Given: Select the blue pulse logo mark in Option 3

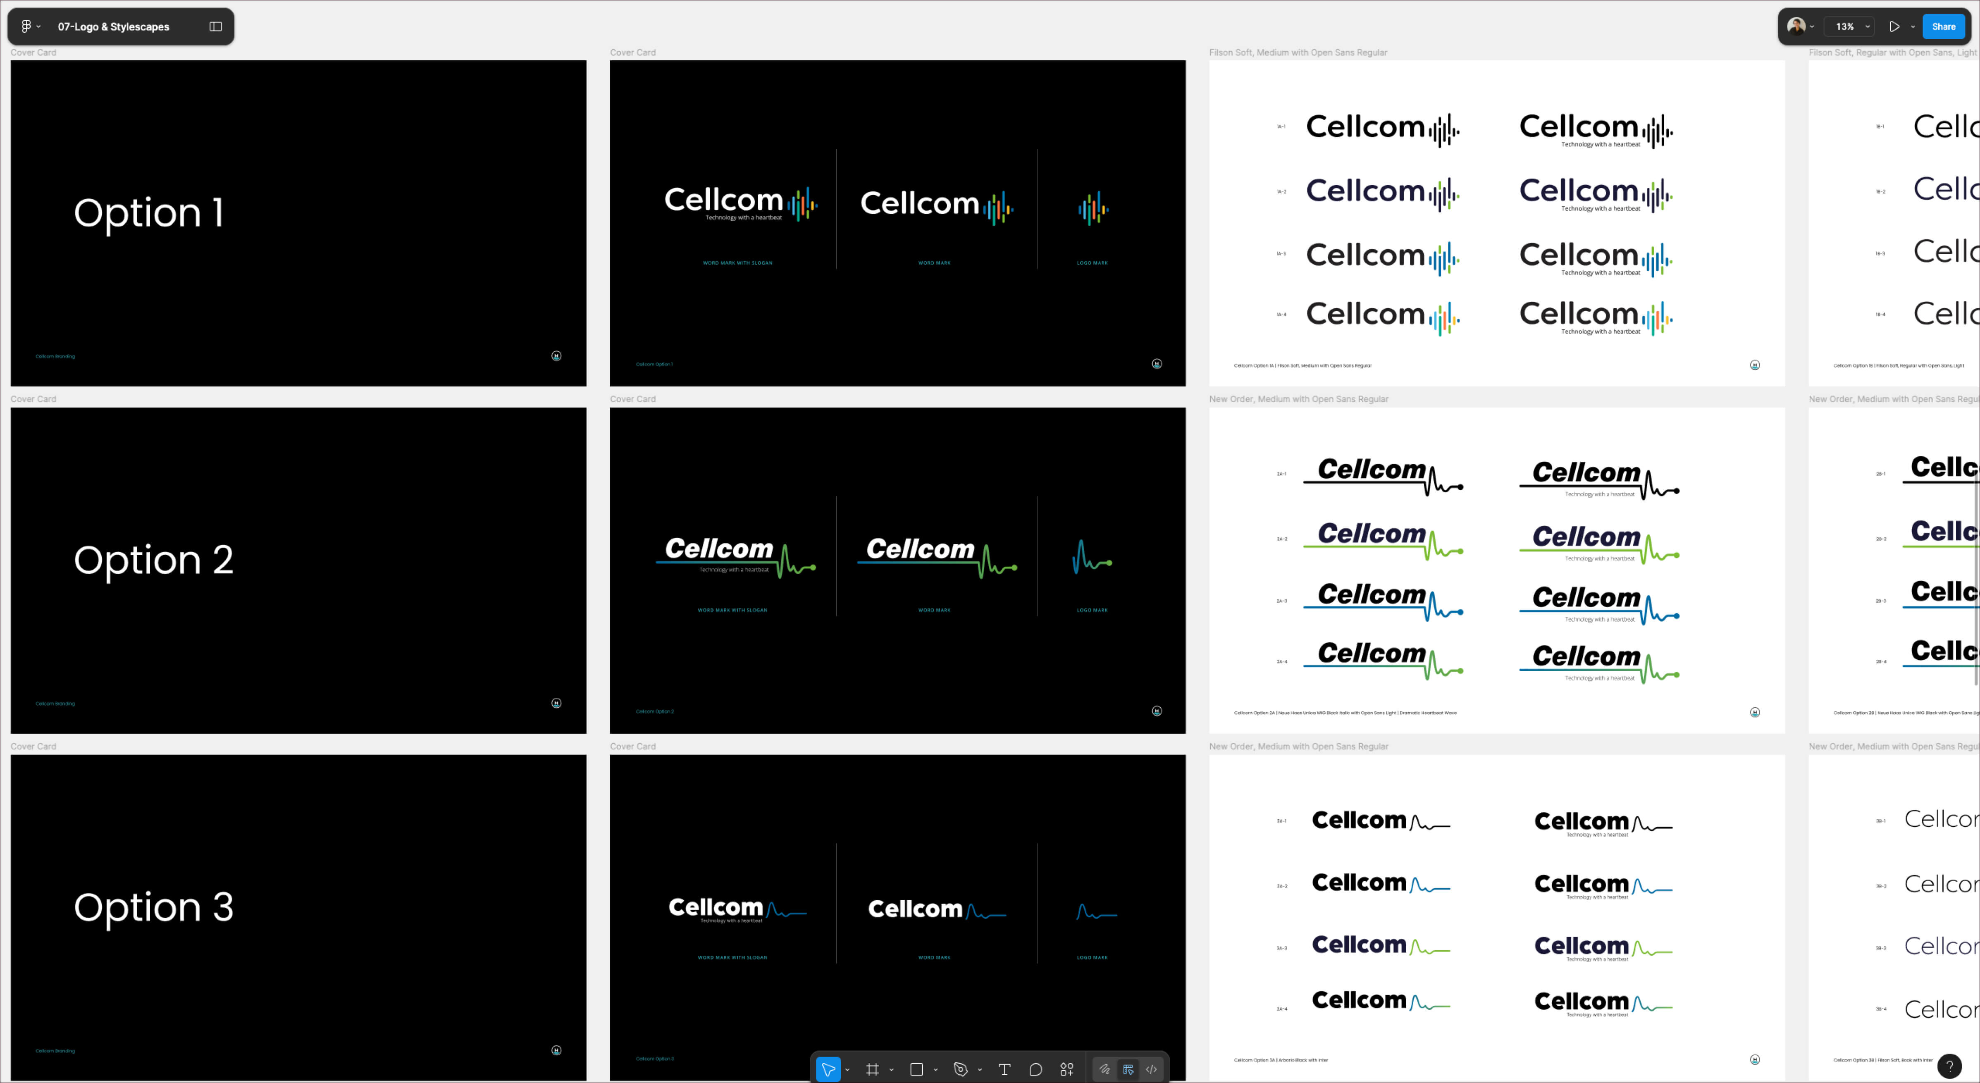Looking at the screenshot, I should click(x=1097, y=912).
